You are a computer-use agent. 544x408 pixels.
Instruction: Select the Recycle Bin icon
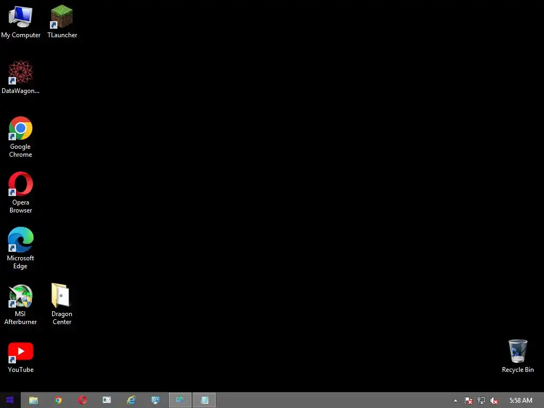tap(517, 356)
